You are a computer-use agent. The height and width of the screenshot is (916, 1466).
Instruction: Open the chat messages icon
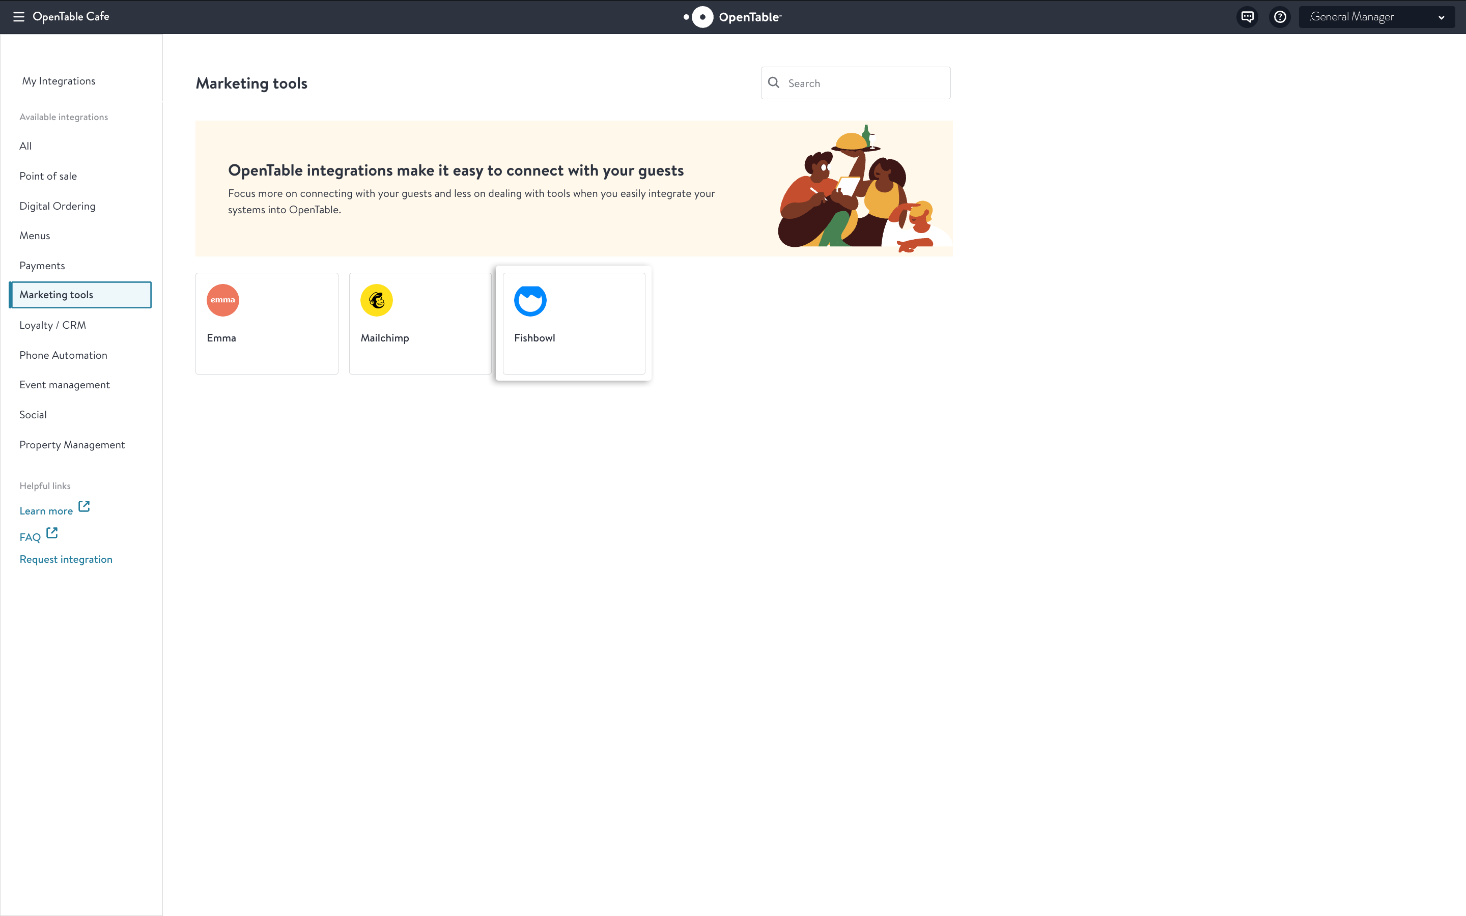(1247, 17)
